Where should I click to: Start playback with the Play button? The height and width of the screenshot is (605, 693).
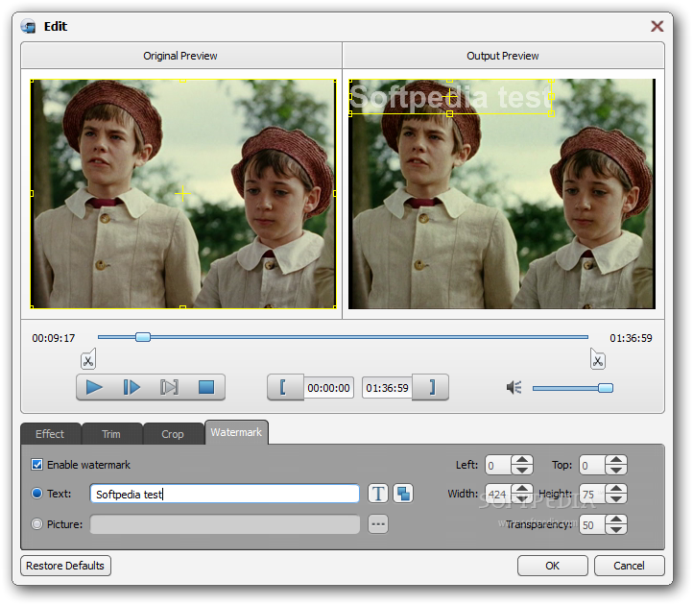click(94, 387)
